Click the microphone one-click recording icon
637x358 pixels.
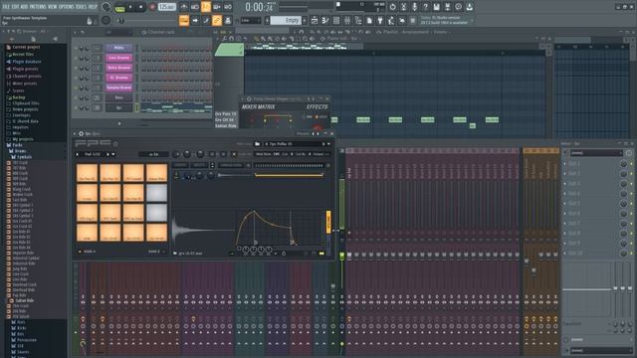click(x=414, y=7)
